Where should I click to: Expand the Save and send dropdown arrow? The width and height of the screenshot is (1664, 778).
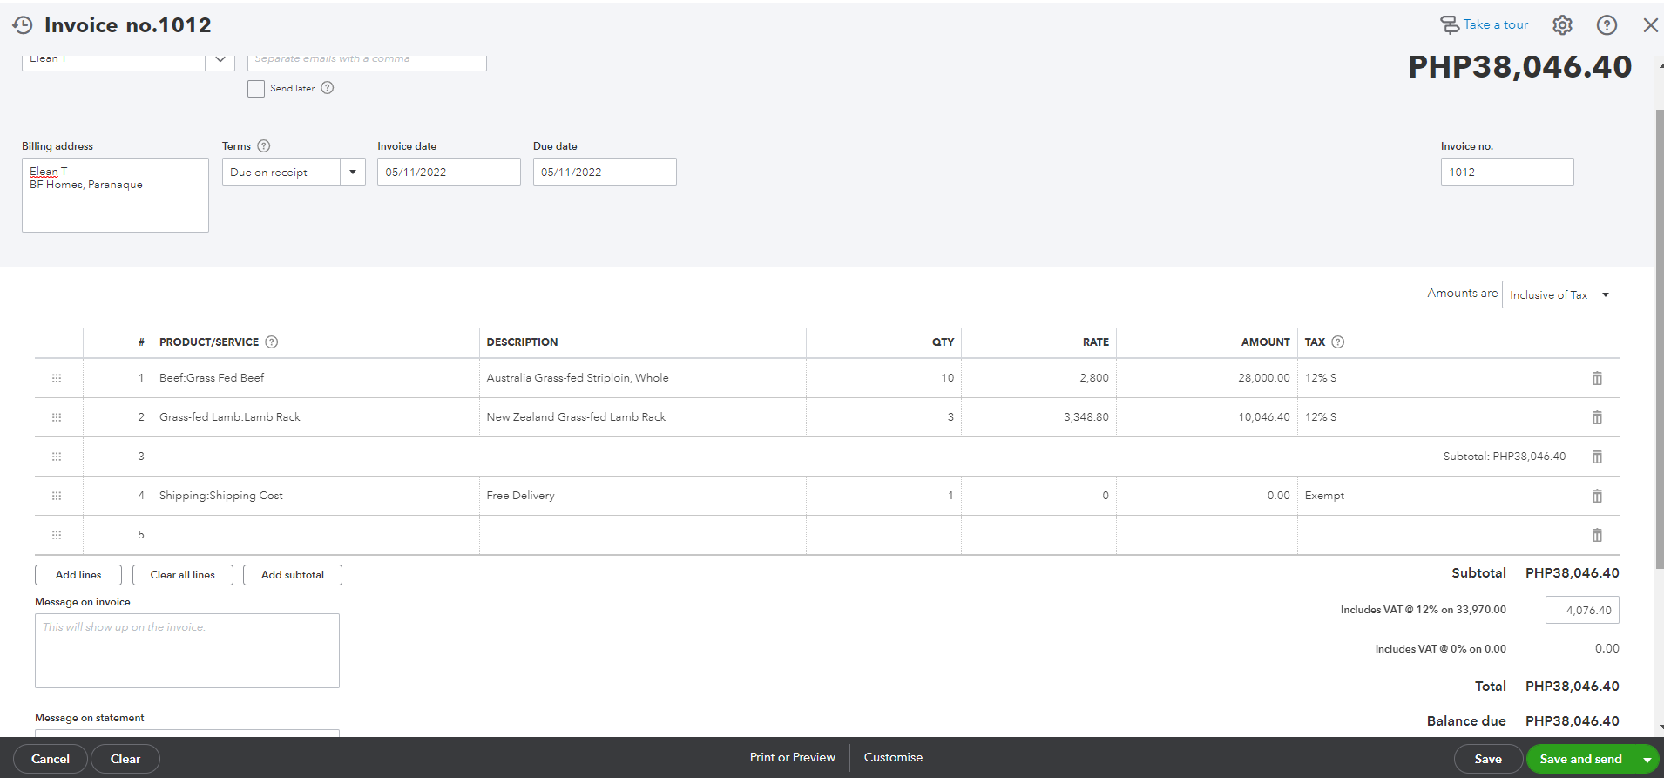1647,759
